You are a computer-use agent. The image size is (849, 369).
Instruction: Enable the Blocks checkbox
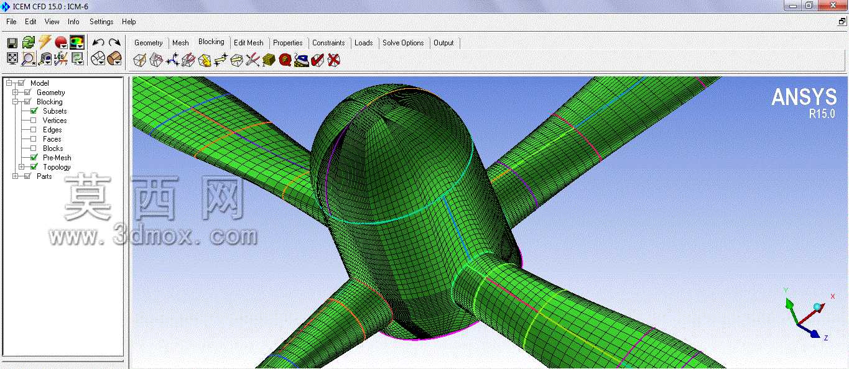pyautogui.click(x=34, y=148)
